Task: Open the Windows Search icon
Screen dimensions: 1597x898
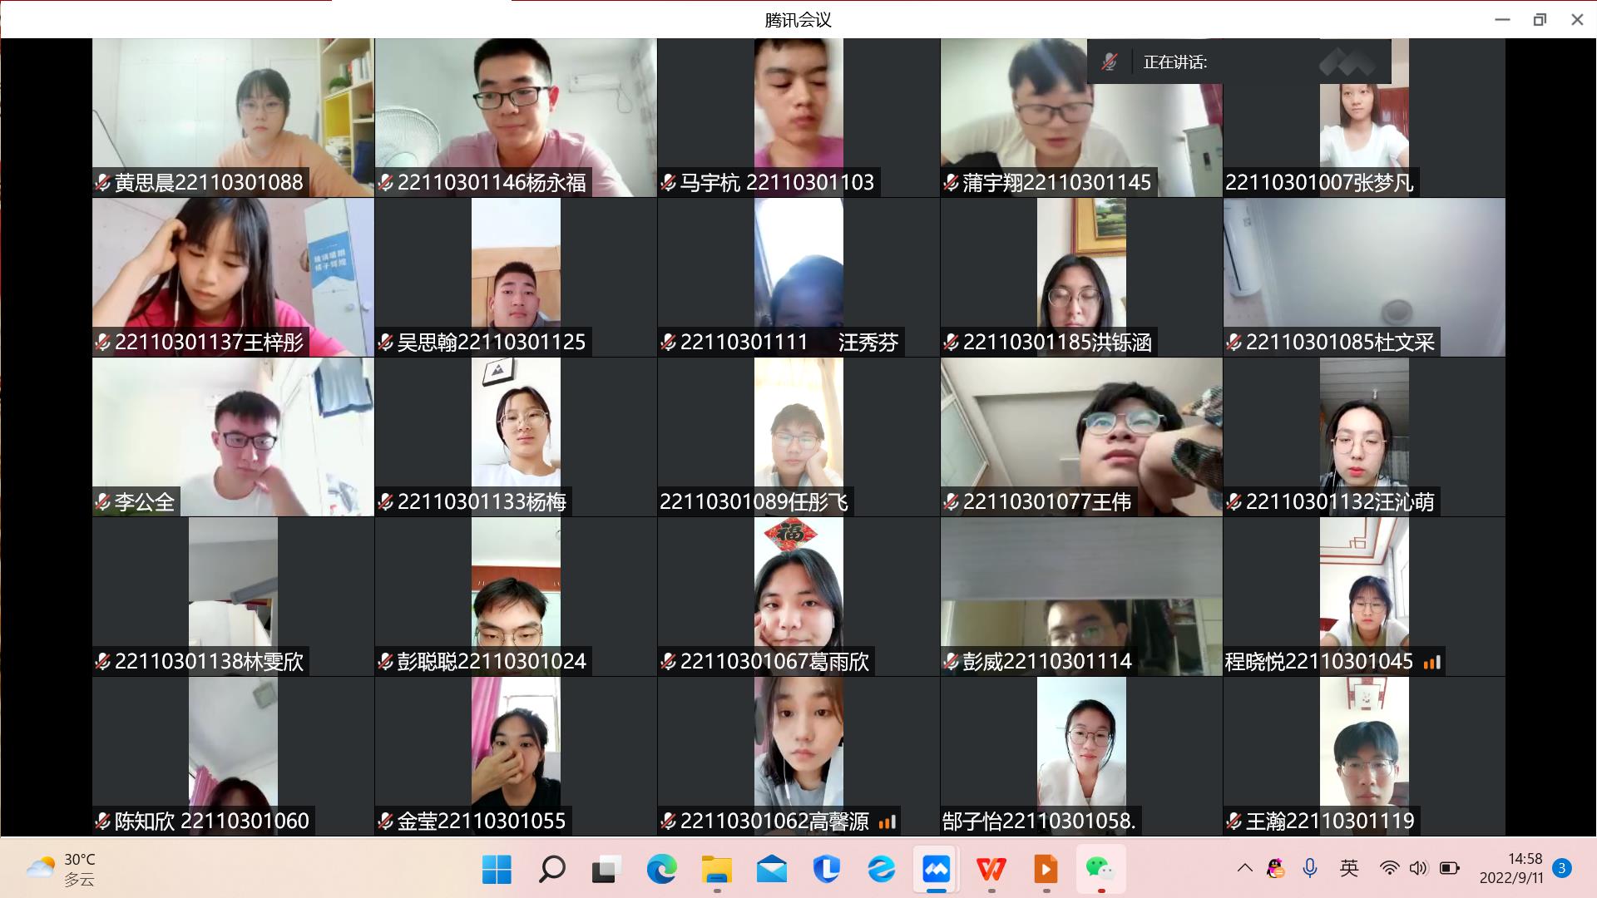Action: [x=552, y=870]
